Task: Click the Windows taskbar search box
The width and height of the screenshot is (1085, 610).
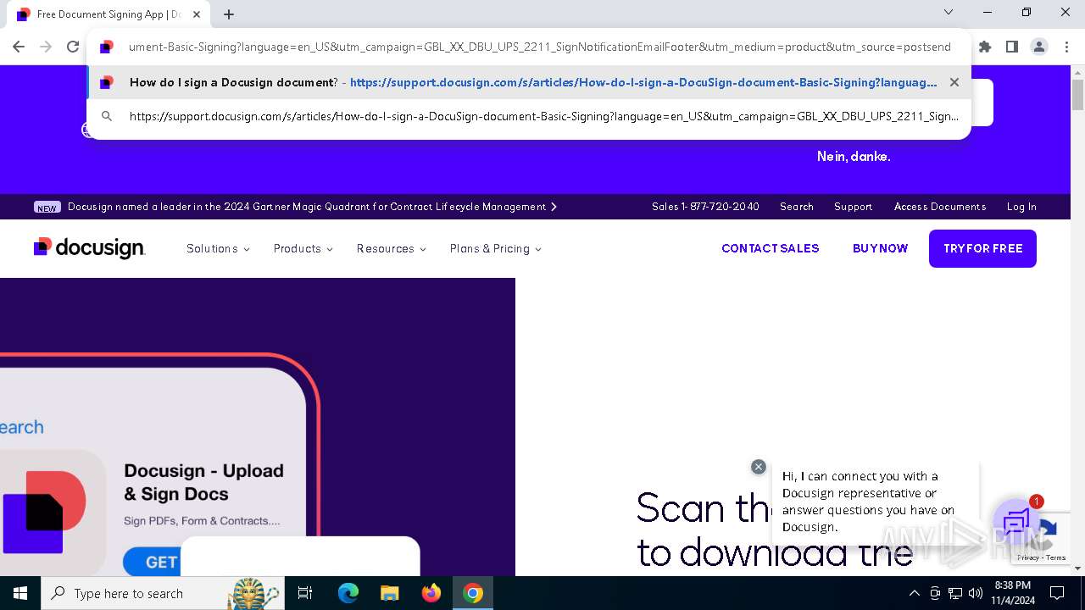Action: [x=161, y=593]
